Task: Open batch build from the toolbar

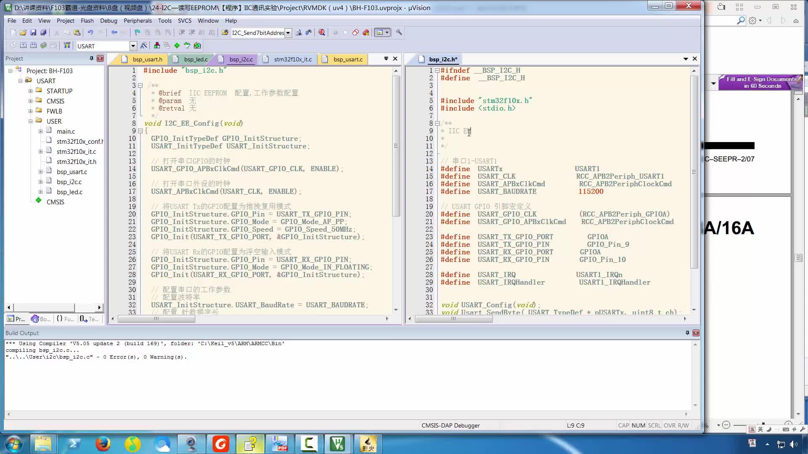Action: (43, 45)
